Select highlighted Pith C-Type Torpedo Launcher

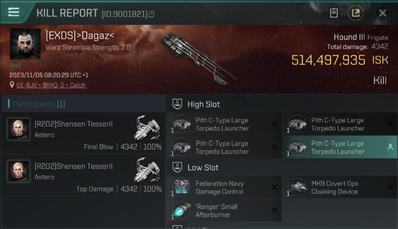click(340, 147)
